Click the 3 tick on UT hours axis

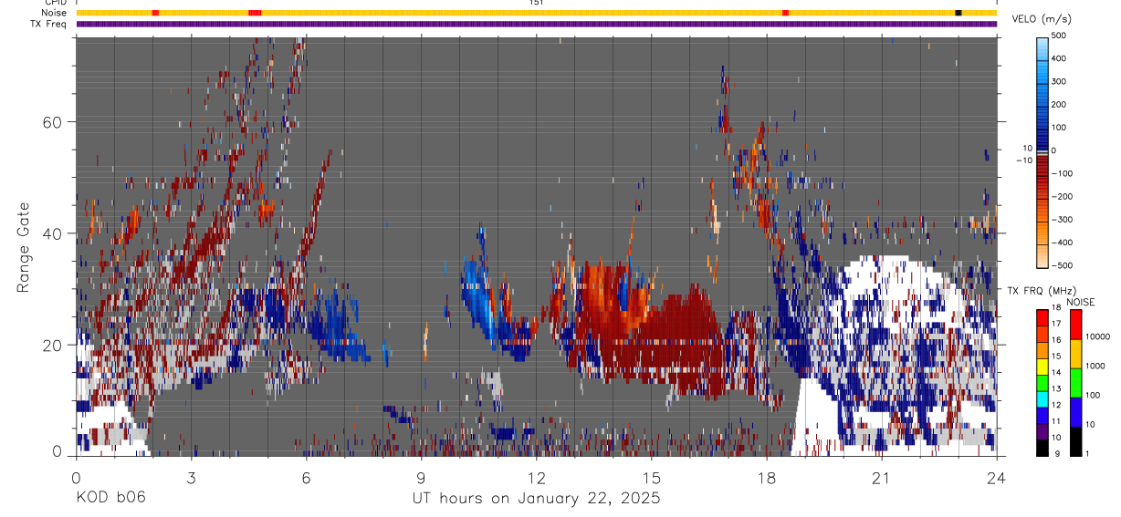191,479
